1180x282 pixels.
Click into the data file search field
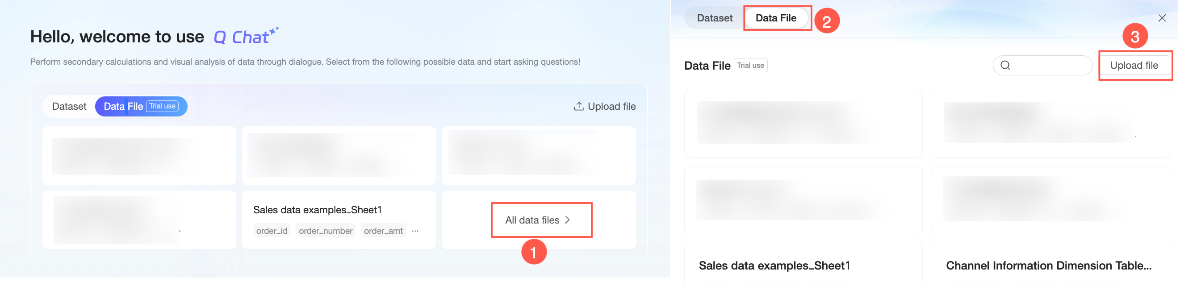[1049, 66]
